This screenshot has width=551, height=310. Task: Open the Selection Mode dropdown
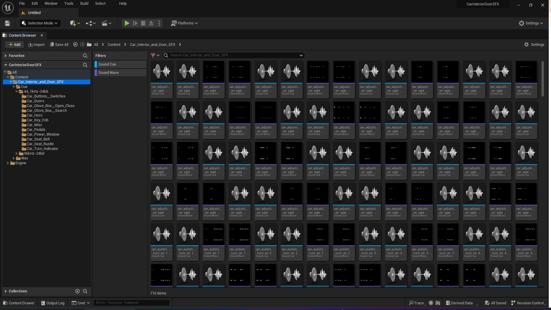tap(39, 23)
